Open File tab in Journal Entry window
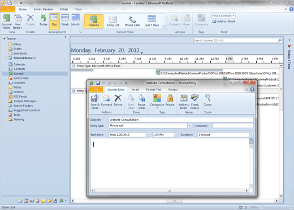 click(96, 90)
